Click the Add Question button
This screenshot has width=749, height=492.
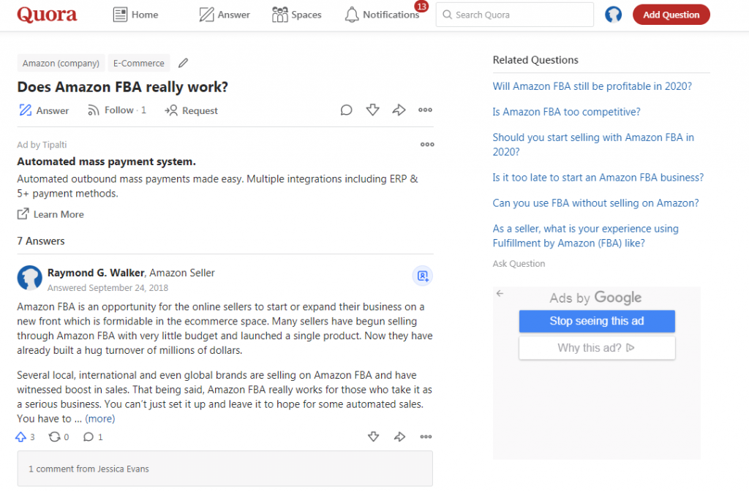pyautogui.click(x=671, y=15)
